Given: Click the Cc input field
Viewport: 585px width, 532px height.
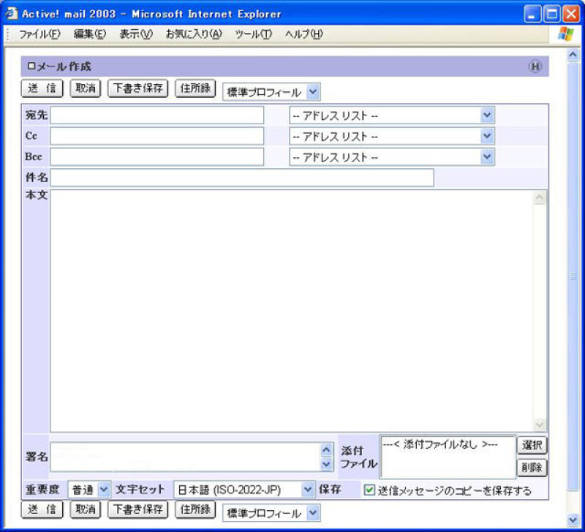Looking at the screenshot, I should [157, 136].
